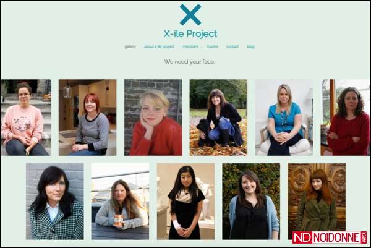Open the X-ile Project title link
Viewport: 371px width, 248px height.
tap(190, 33)
